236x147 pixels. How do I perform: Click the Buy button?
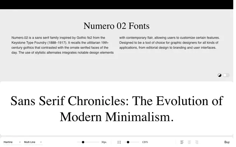(227, 142)
